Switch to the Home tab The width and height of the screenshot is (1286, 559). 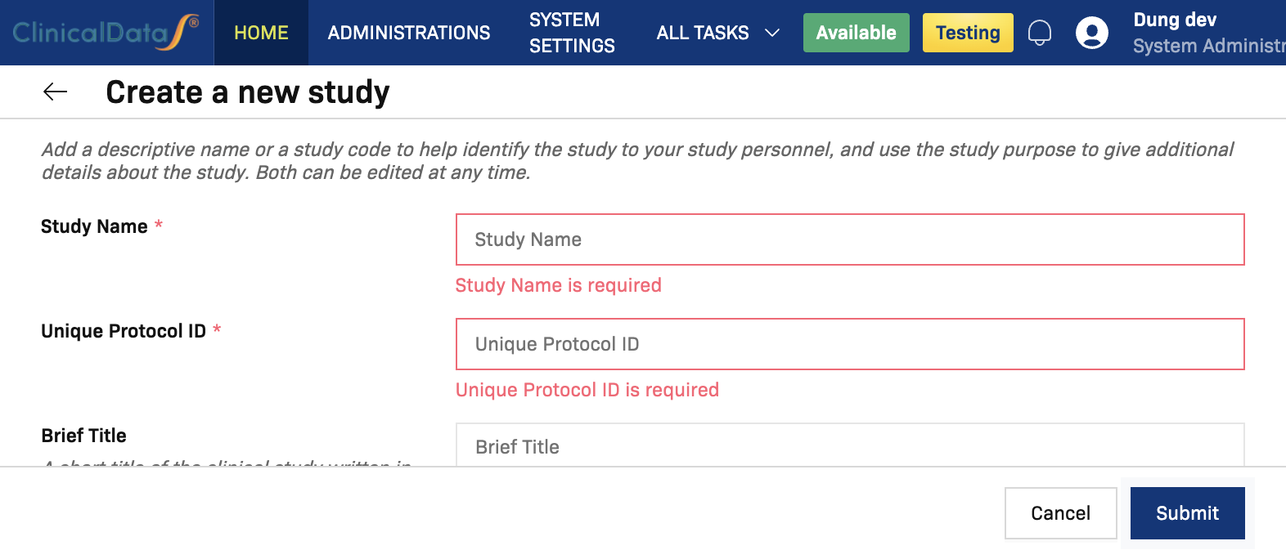click(260, 33)
